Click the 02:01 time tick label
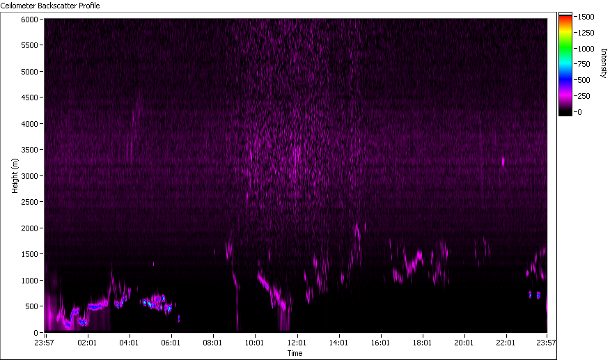The image size is (610, 360). coord(87,343)
